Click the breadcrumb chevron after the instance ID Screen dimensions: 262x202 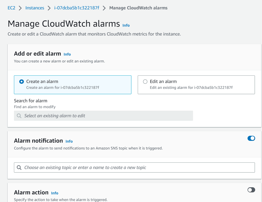pos(104,8)
